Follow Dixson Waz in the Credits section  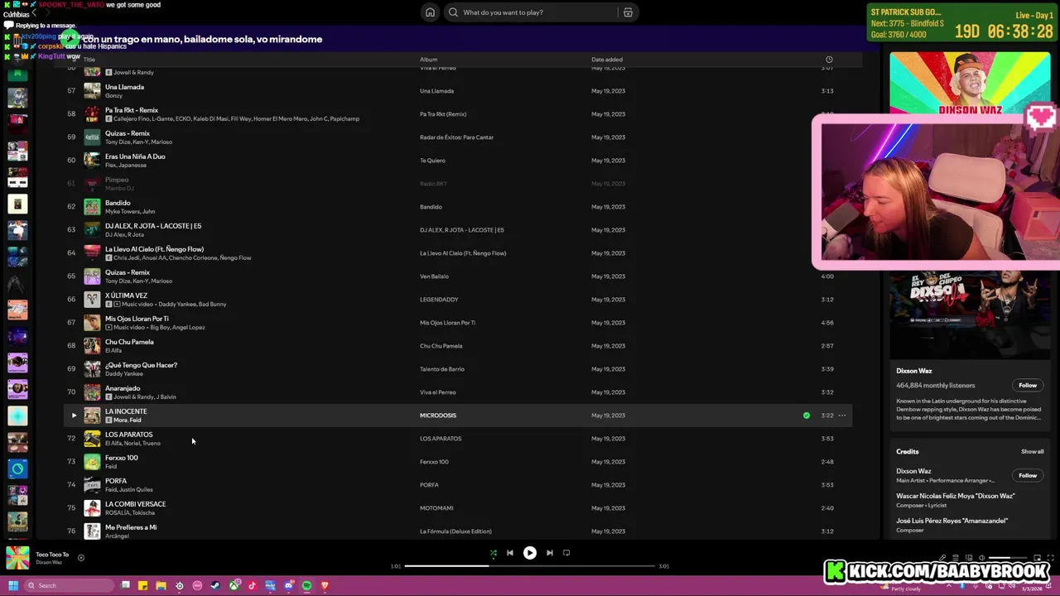[1028, 476]
